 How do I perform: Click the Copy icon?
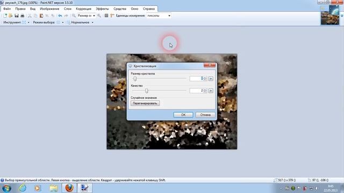(x=35, y=16)
